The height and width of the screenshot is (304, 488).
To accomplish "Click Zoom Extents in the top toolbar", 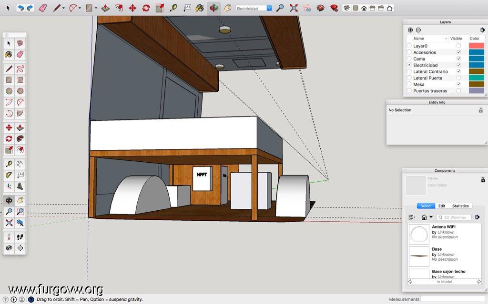I will (294, 8).
